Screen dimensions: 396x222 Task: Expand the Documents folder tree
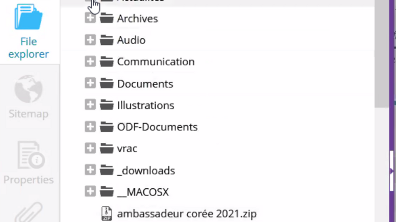(x=90, y=84)
